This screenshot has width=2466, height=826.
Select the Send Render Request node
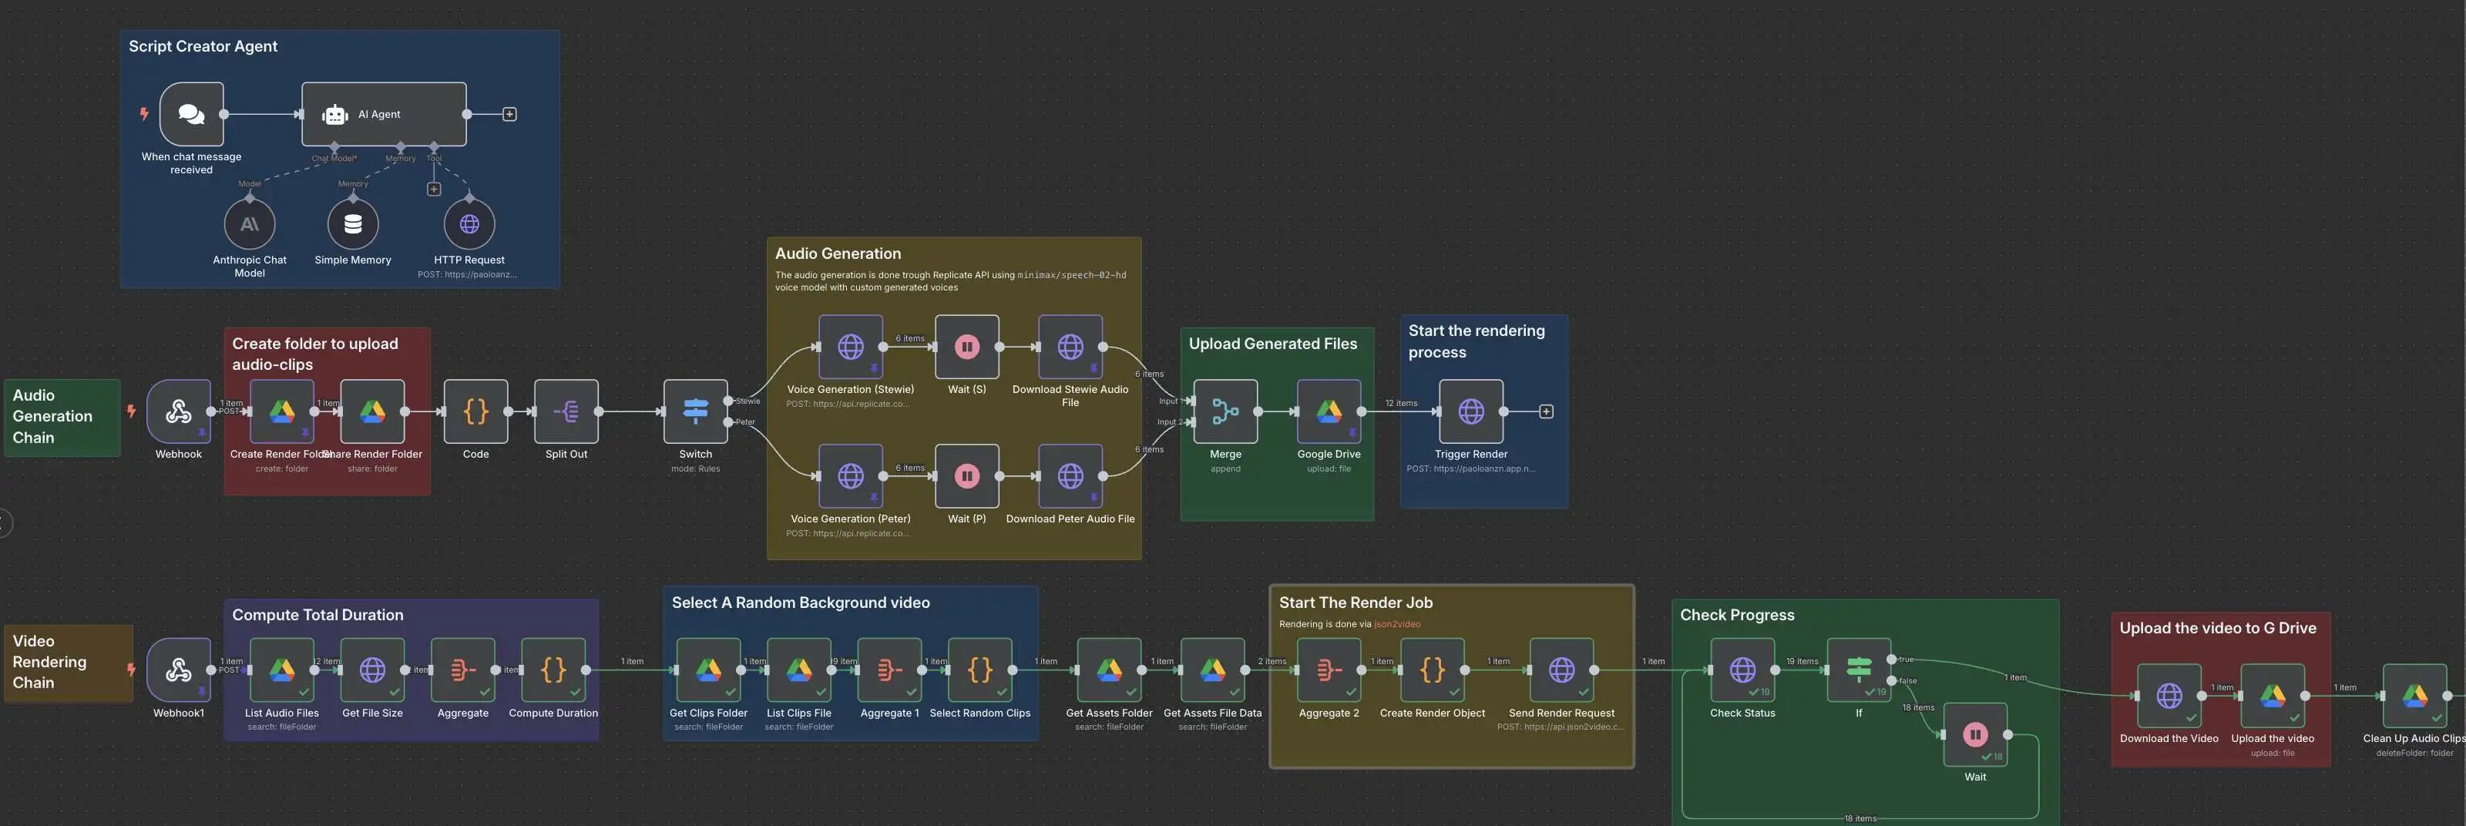click(x=1561, y=670)
